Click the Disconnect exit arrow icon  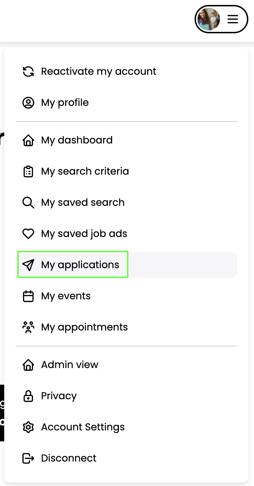[x=28, y=458]
